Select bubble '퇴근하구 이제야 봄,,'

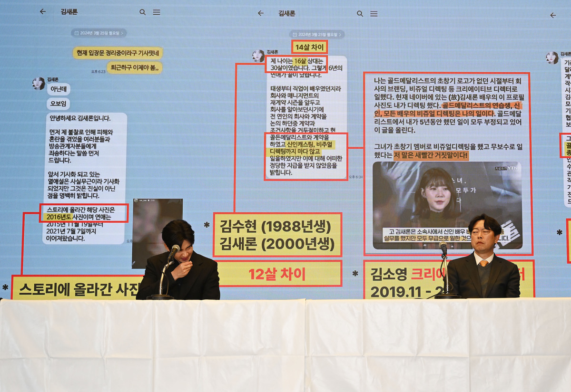(x=134, y=67)
